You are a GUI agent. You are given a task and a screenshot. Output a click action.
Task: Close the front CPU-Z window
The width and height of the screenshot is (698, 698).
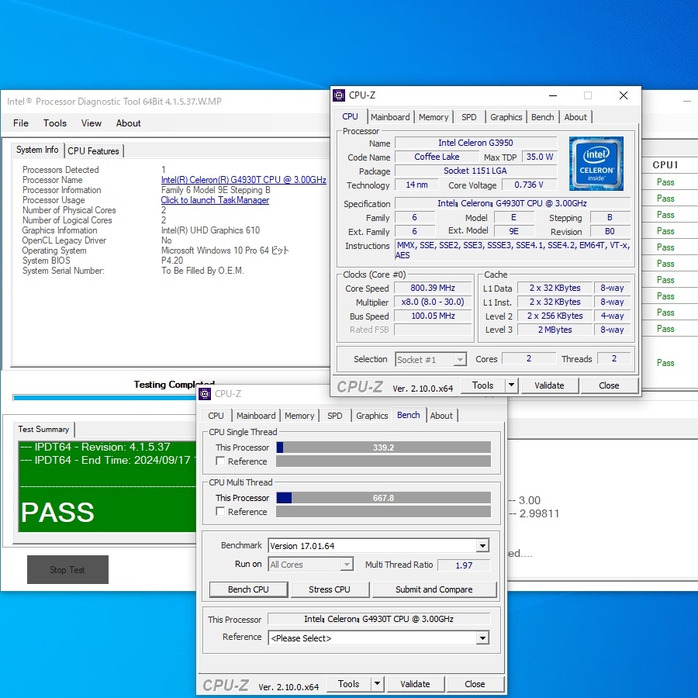tap(623, 95)
